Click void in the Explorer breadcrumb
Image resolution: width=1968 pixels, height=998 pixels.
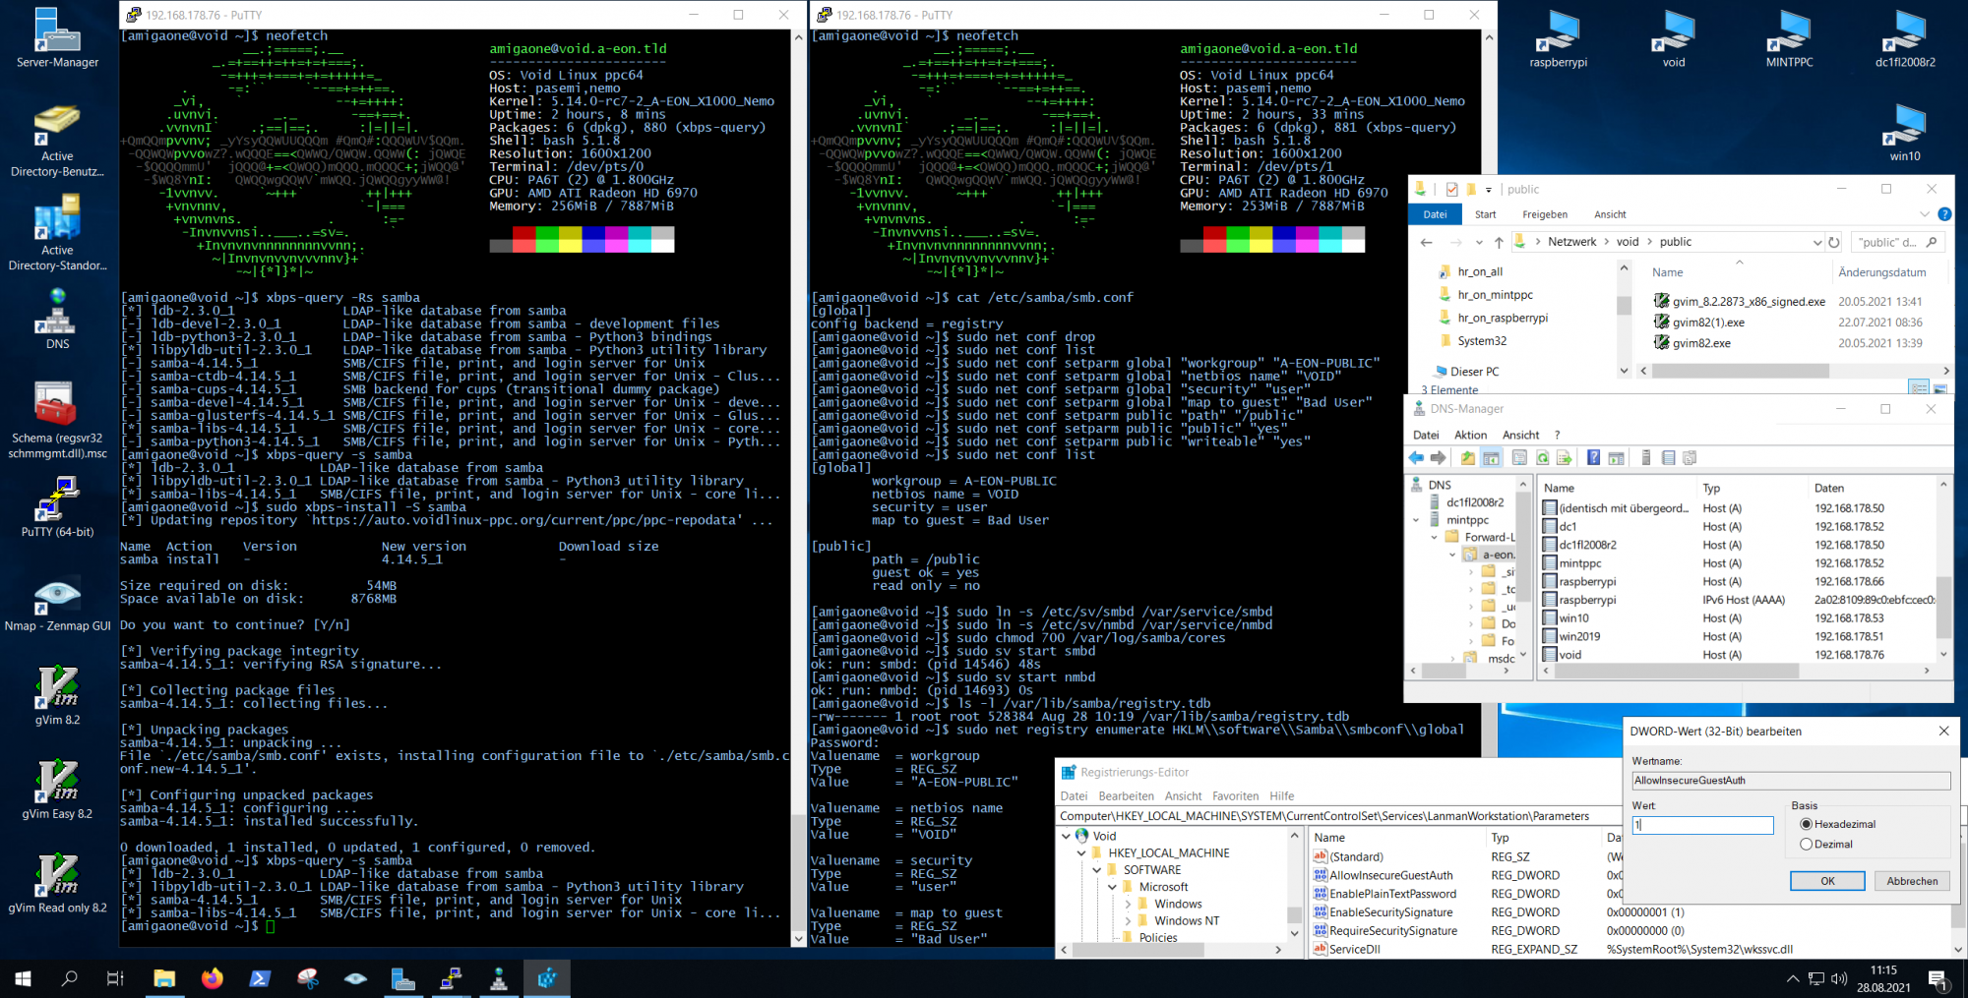(x=1628, y=242)
